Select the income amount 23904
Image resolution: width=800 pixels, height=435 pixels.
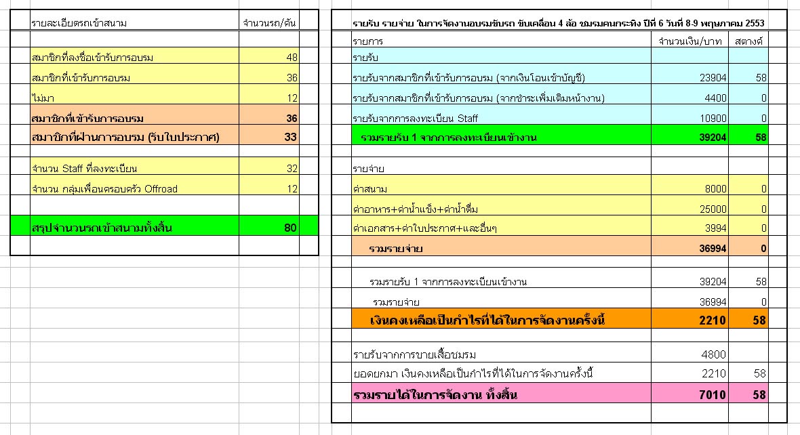pos(689,78)
